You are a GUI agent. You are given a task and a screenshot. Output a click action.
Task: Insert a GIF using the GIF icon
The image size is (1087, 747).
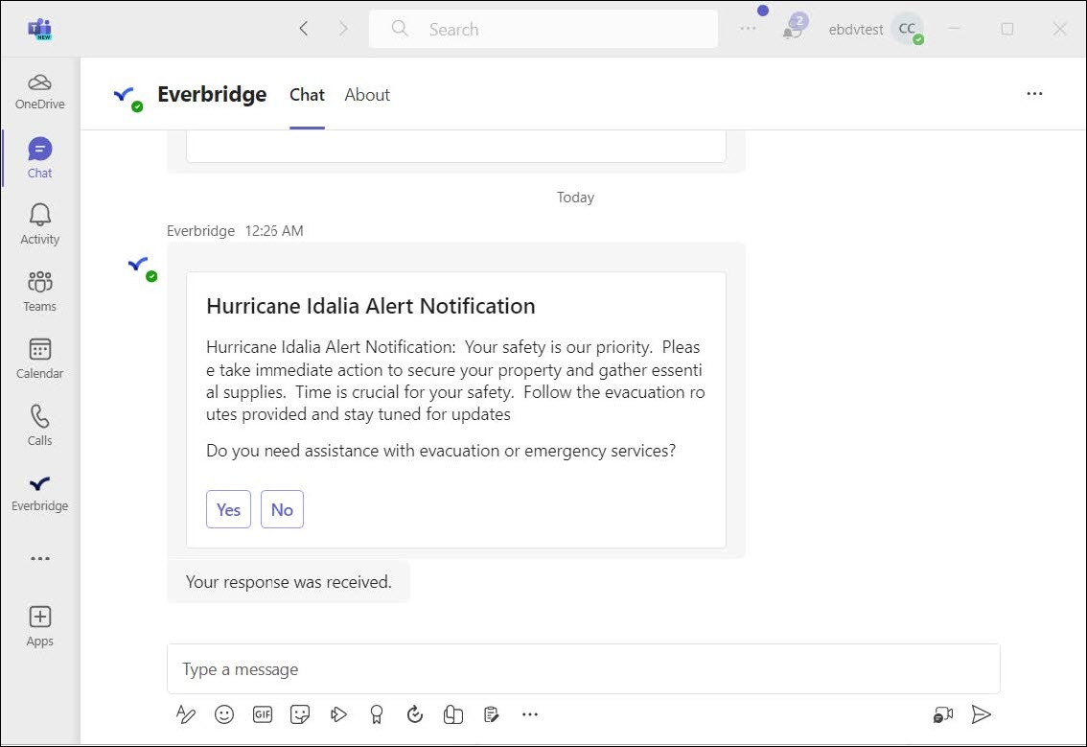pyautogui.click(x=263, y=714)
